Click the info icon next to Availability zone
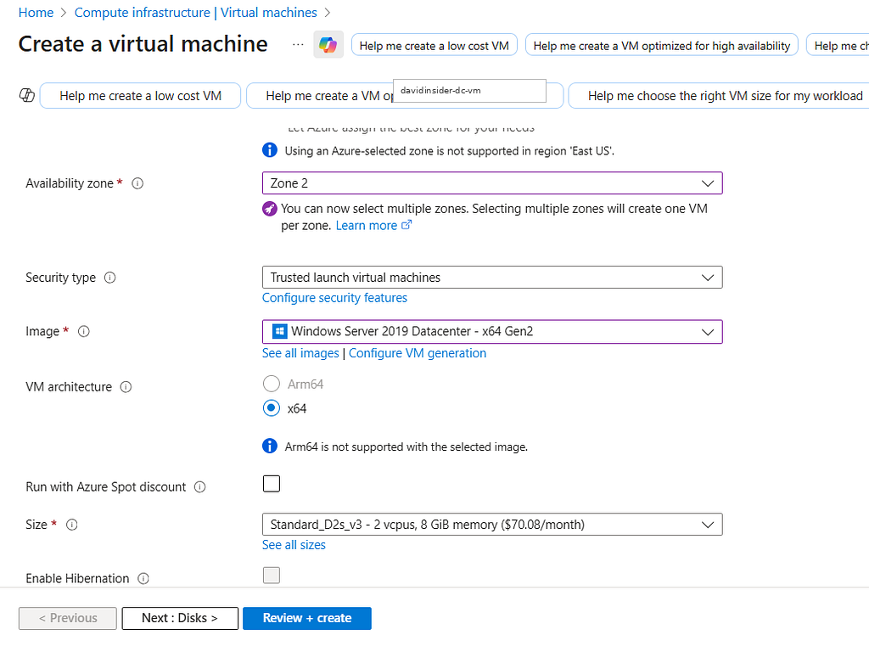Viewport: 869px width, 646px height. [x=137, y=183]
